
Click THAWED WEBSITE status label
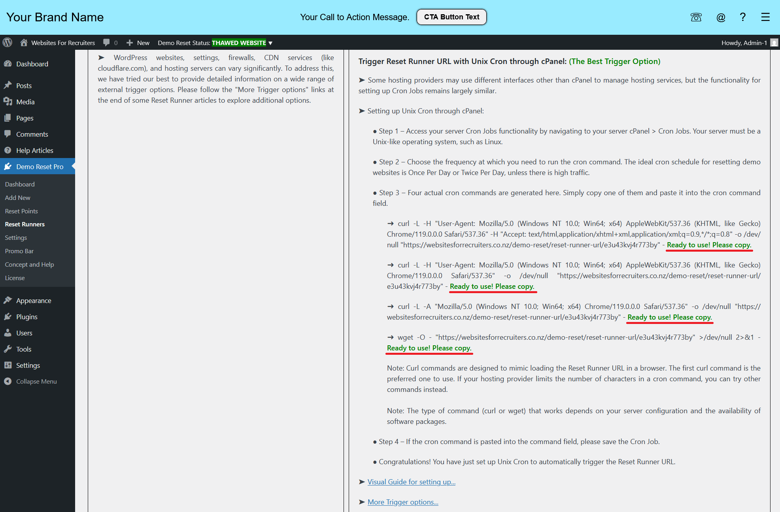[x=239, y=43]
